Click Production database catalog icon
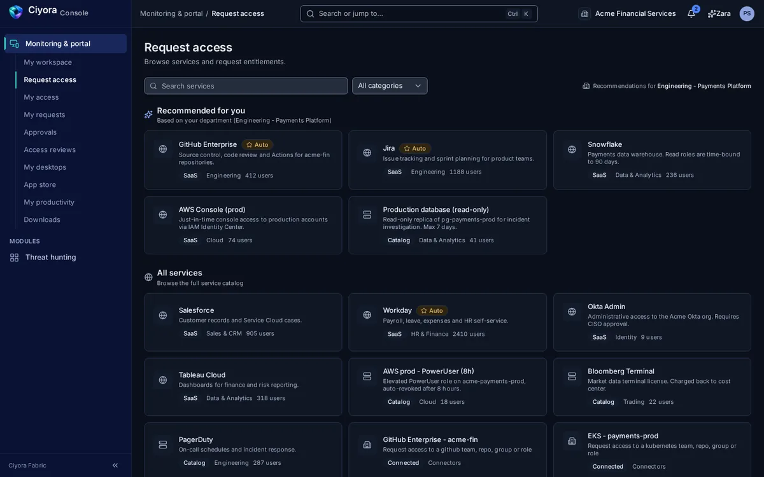The height and width of the screenshot is (477, 764). pyautogui.click(x=367, y=214)
